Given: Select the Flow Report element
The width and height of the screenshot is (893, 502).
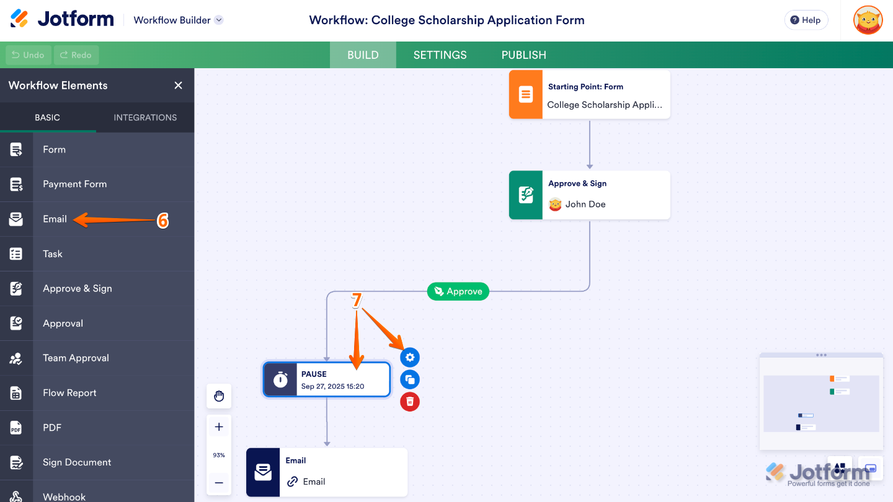Looking at the screenshot, I should click(69, 392).
